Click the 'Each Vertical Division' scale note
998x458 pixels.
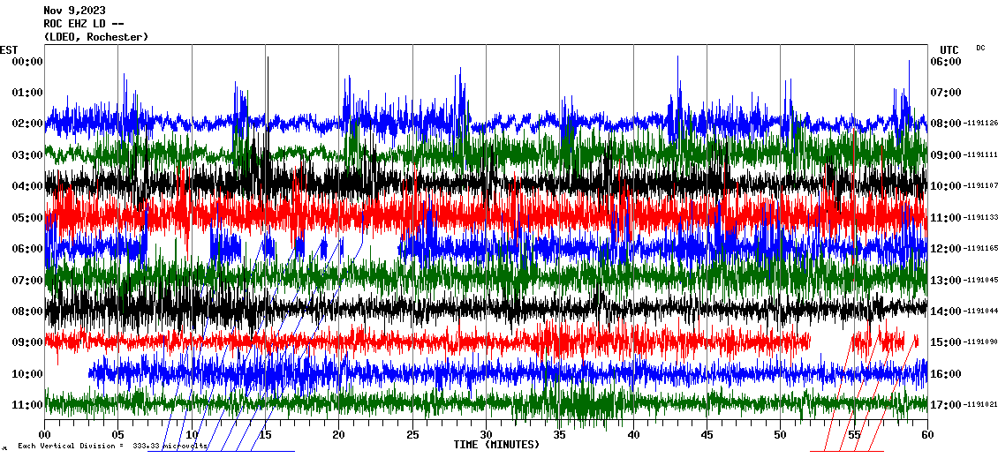[x=112, y=447]
